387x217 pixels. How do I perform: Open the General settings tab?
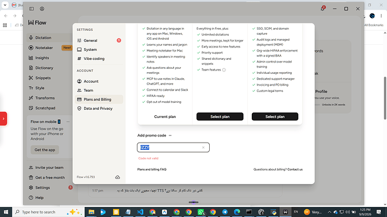pos(99,41)
